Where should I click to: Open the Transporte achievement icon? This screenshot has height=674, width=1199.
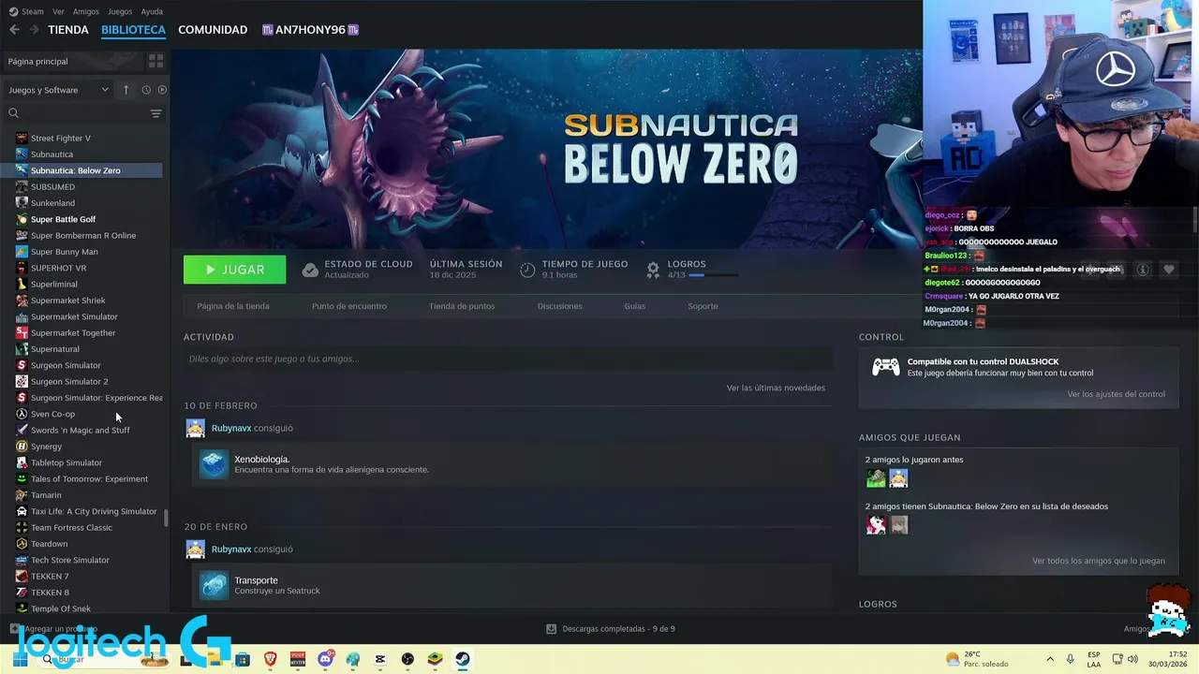(x=214, y=585)
